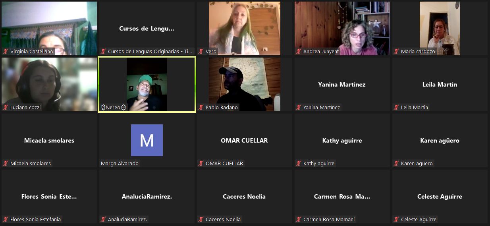Click the purple M avatar of Marga Alvarado
490x226 pixels.
(x=147, y=140)
